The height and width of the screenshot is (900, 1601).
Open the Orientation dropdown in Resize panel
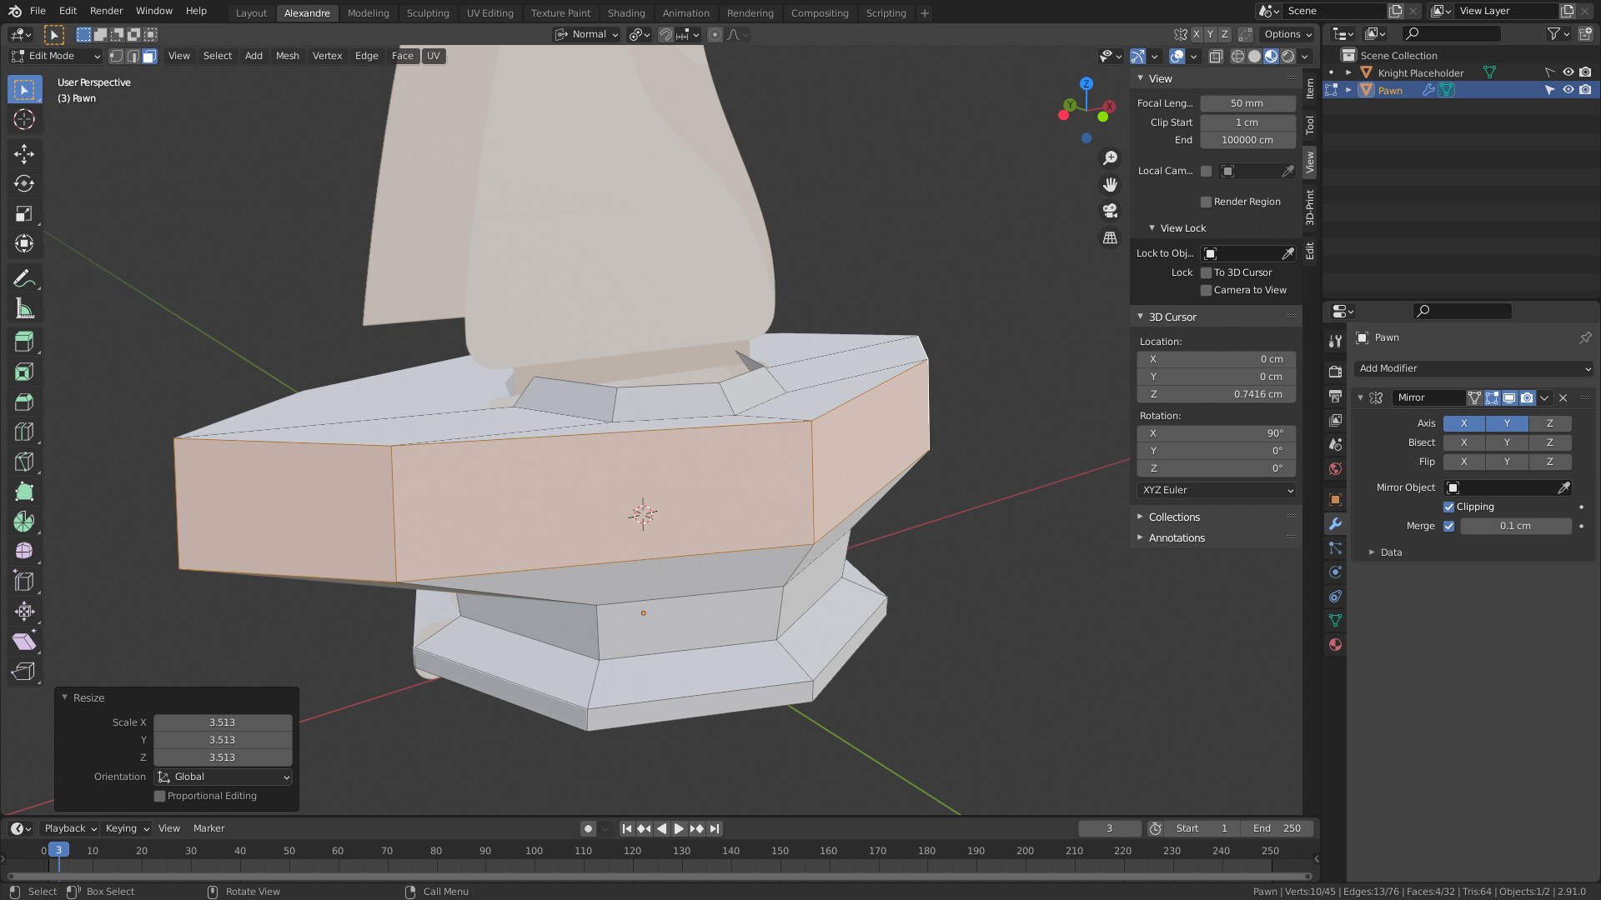[x=222, y=777]
